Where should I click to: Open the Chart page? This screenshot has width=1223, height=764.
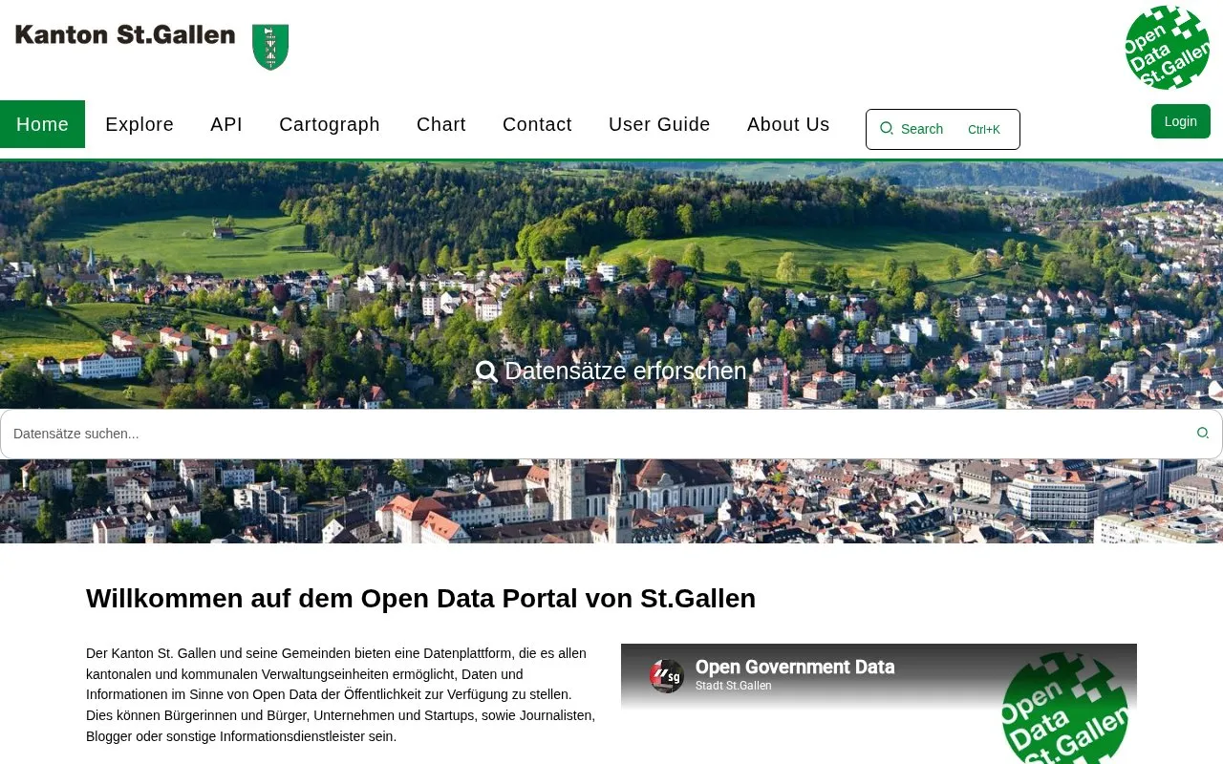441,124
